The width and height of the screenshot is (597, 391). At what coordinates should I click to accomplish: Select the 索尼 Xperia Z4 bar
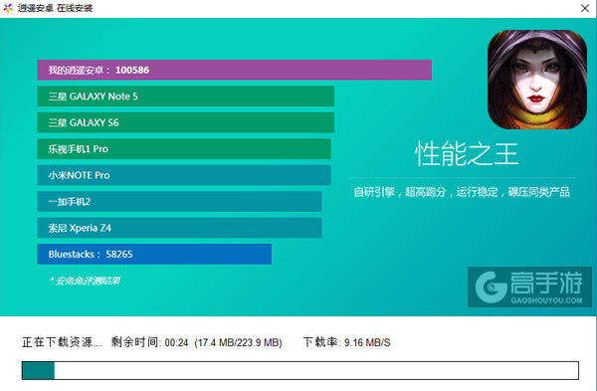click(179, 228)
